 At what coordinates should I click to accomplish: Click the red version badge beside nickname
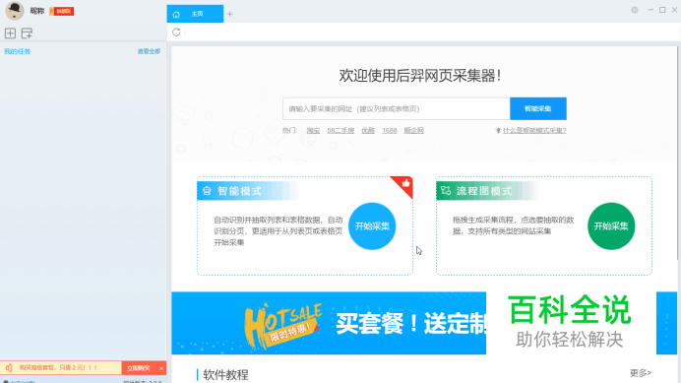click(x=62, y=11)
